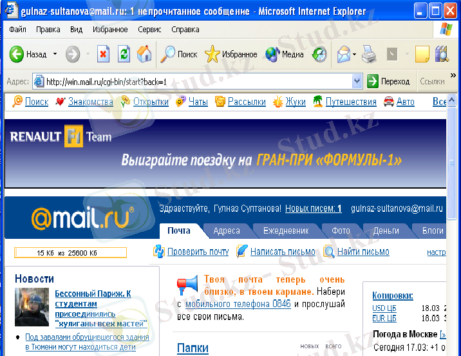Switch to the Адреса tab
The width and height of the screenshot is (461, 356).
227,230
